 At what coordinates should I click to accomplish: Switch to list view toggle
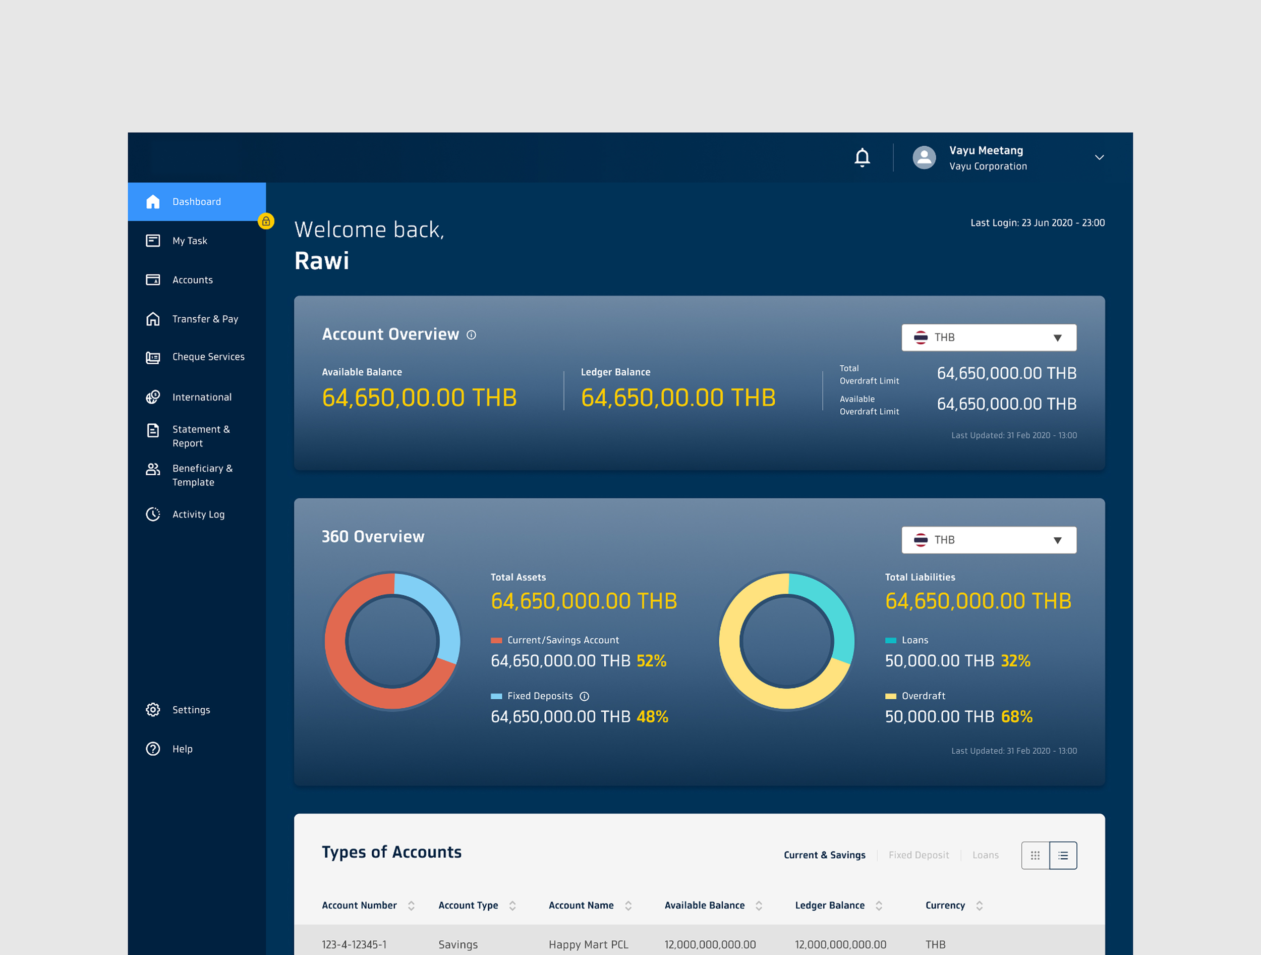coord(1063,855)
